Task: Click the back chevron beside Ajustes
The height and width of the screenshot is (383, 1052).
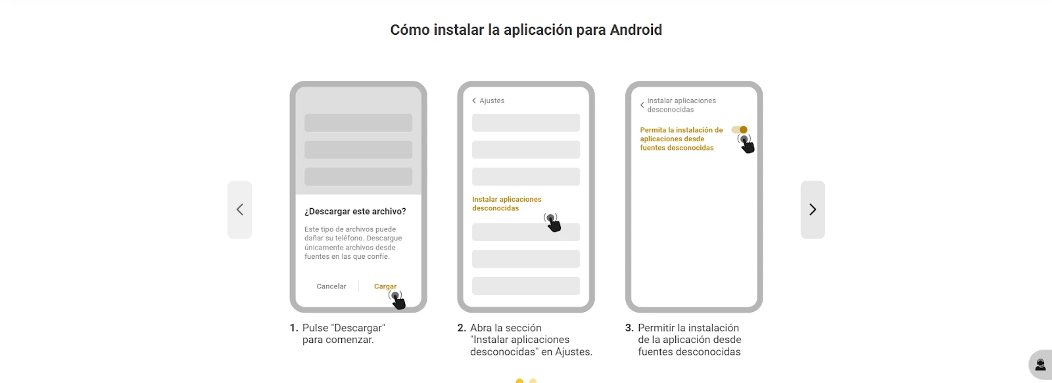Action: (x=474, y=101)
